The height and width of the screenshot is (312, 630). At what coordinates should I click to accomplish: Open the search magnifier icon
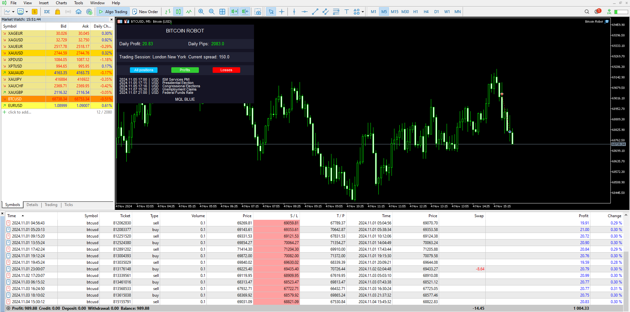(x=587, y=12)
